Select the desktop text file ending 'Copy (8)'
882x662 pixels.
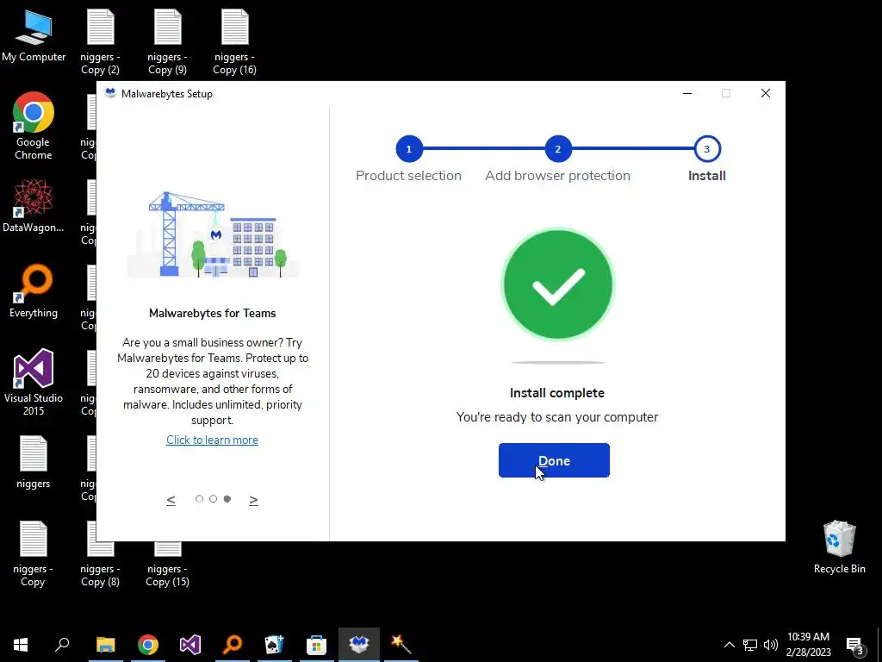click(100, 565)
